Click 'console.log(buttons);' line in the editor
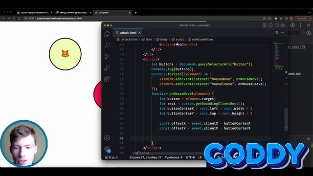313x176 pixels. click(x=173, y=69)
